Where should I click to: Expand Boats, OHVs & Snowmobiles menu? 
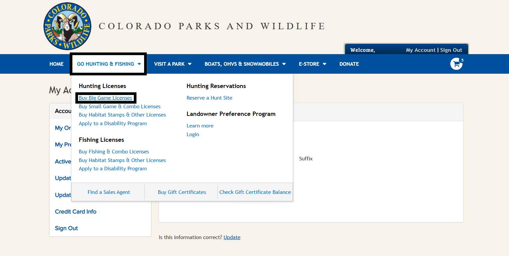[245, 64]
